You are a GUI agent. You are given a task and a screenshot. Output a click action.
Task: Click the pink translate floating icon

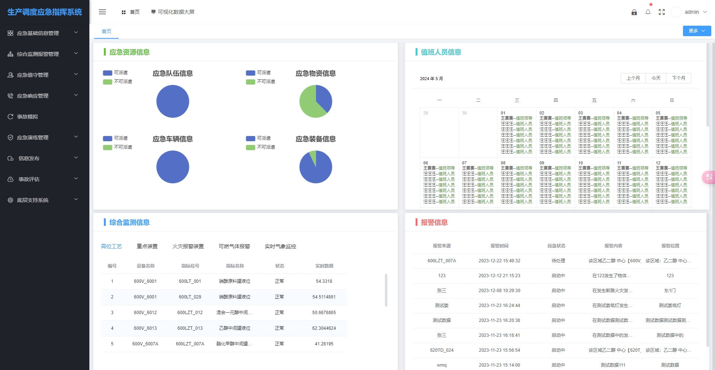point(708,177)
